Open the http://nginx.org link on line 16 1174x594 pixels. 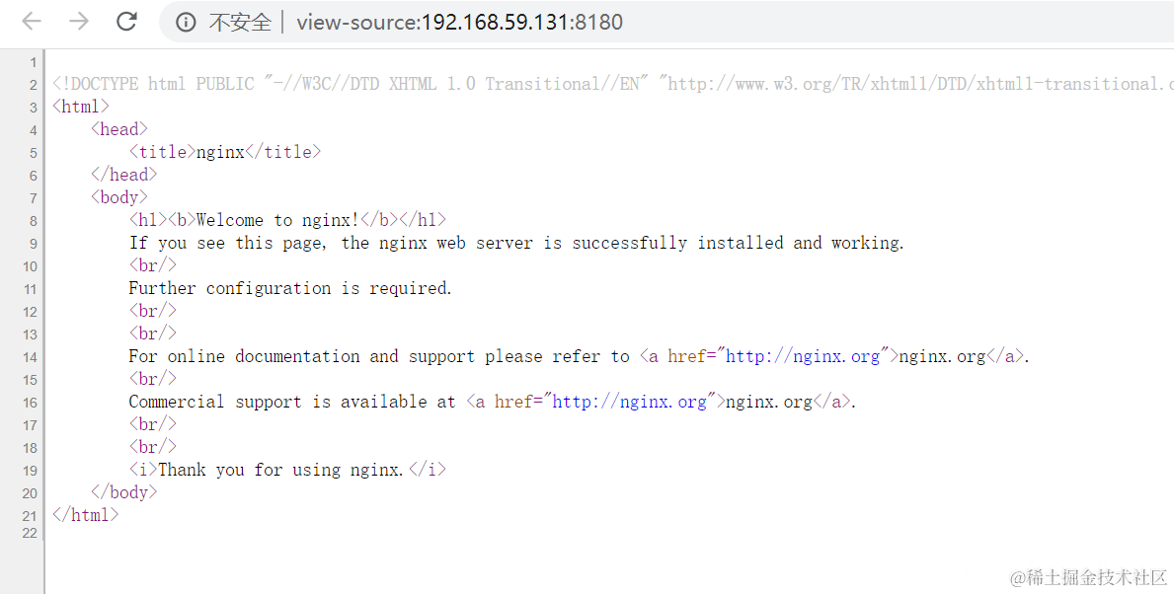pos(630,402)
